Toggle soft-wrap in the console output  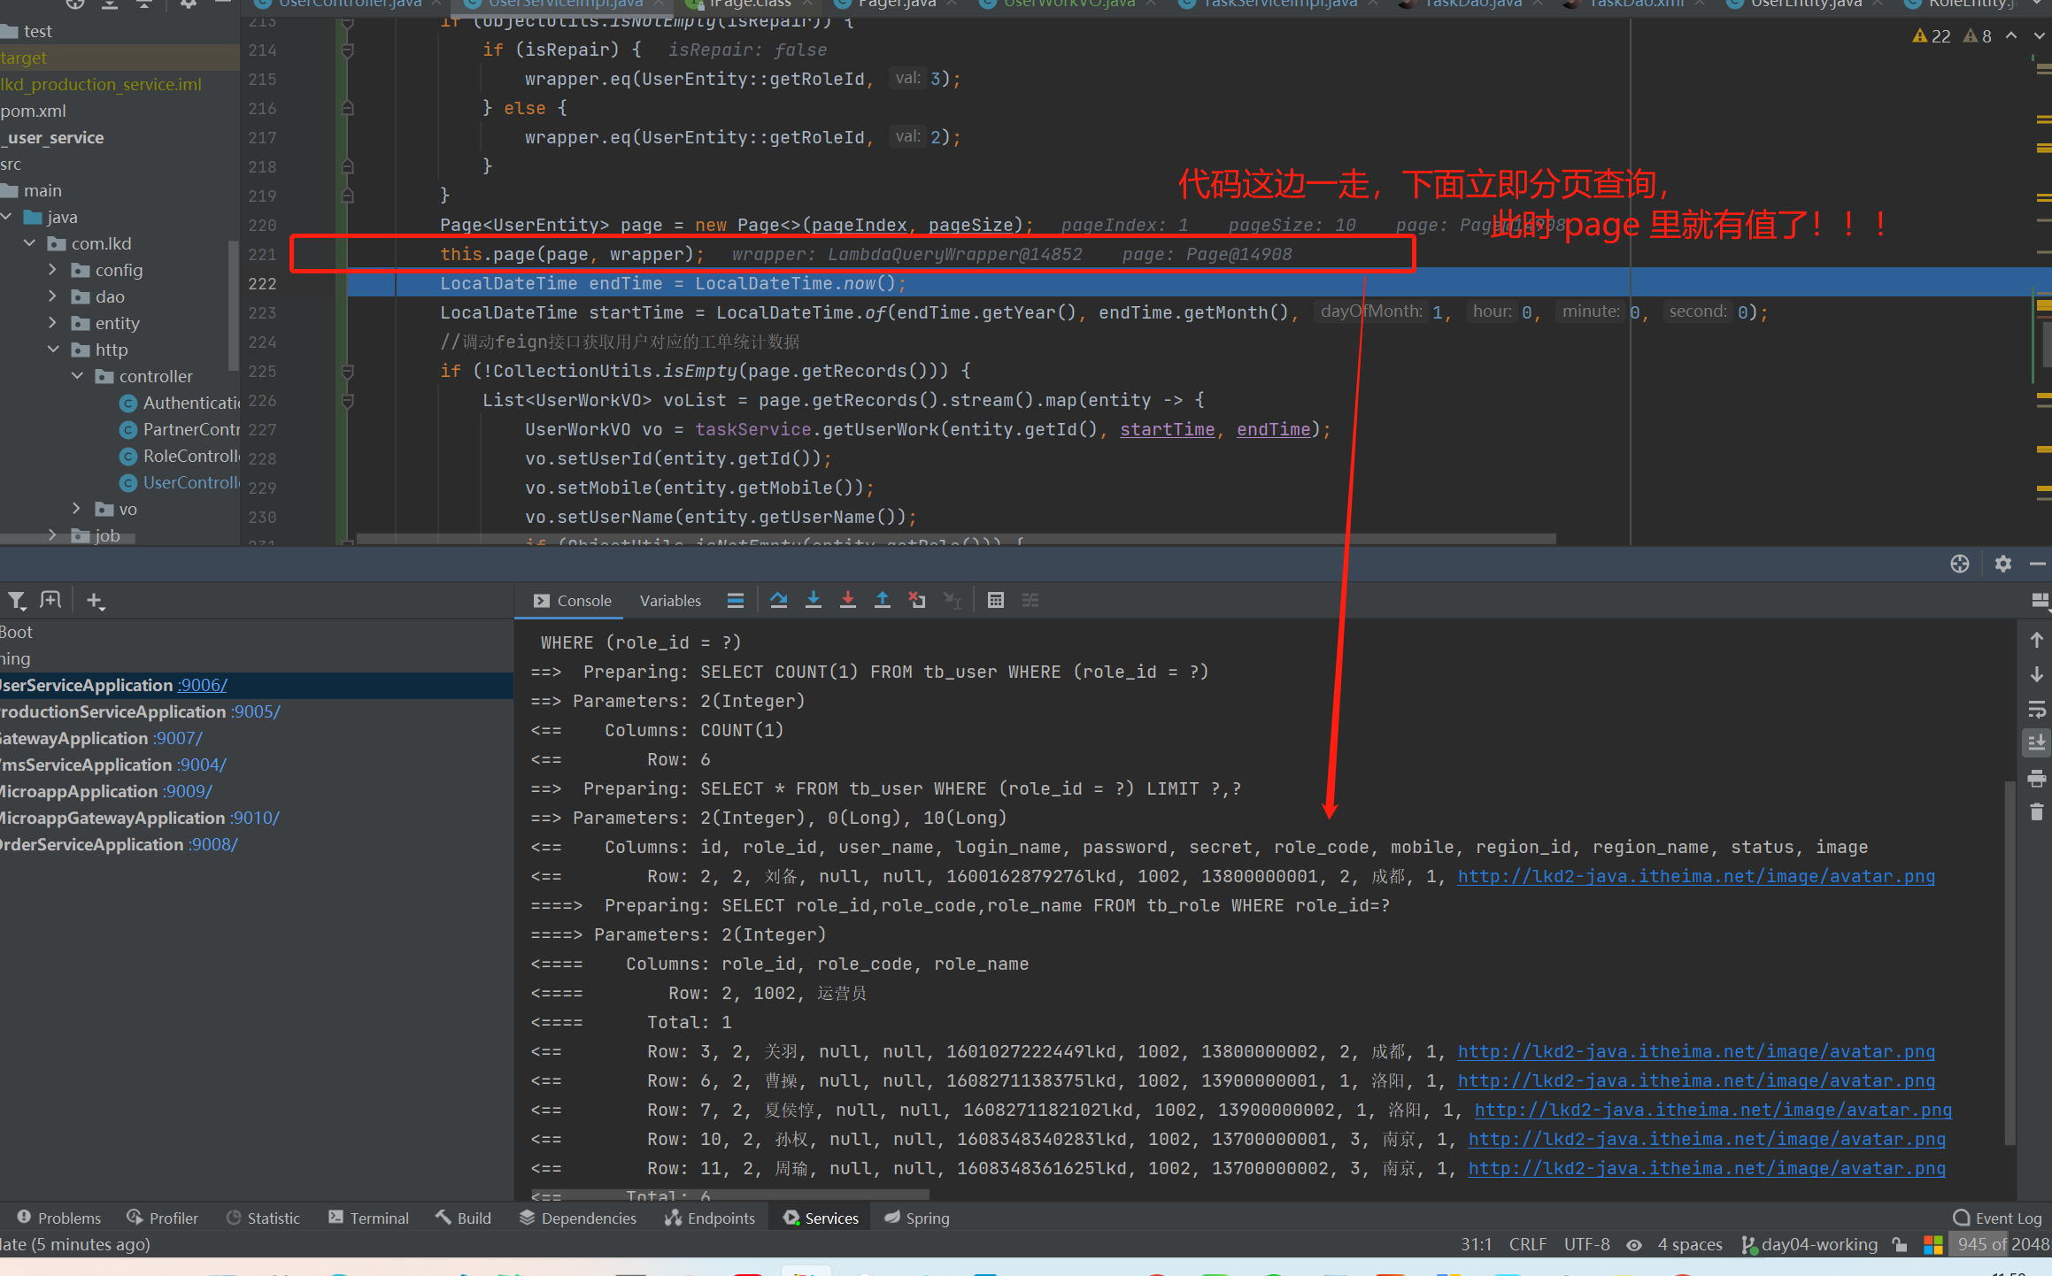click(2038, 709)
